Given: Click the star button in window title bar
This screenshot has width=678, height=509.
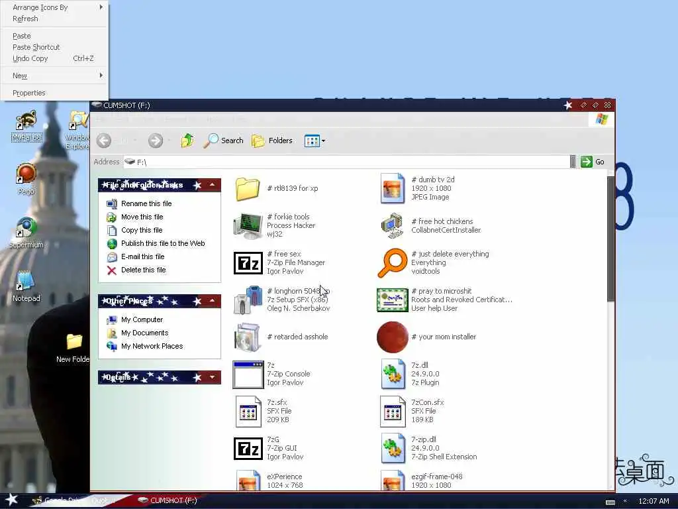Looking at the screenshot, I should click(x=567, y=105).
